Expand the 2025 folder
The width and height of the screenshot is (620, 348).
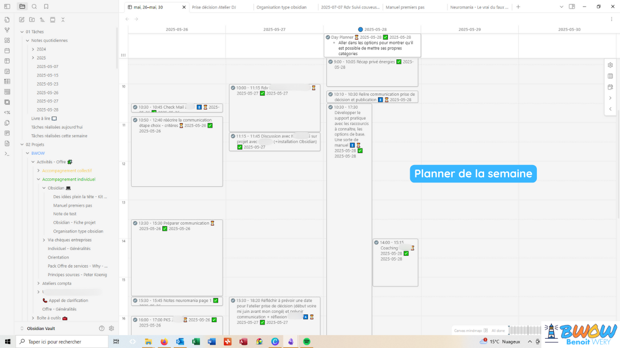(x=33, y=58)
